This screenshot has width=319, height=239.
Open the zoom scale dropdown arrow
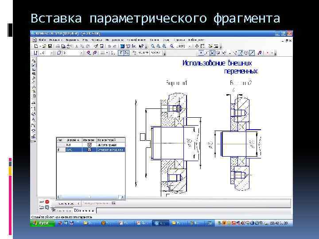click(x=190, y=46)
